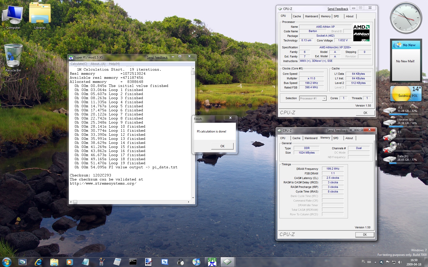Click the Super PI taskbar icon

pyautogui.click(x=212, y=262)
